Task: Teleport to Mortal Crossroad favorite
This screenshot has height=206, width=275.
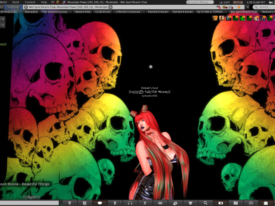Action: click(129, 12)
